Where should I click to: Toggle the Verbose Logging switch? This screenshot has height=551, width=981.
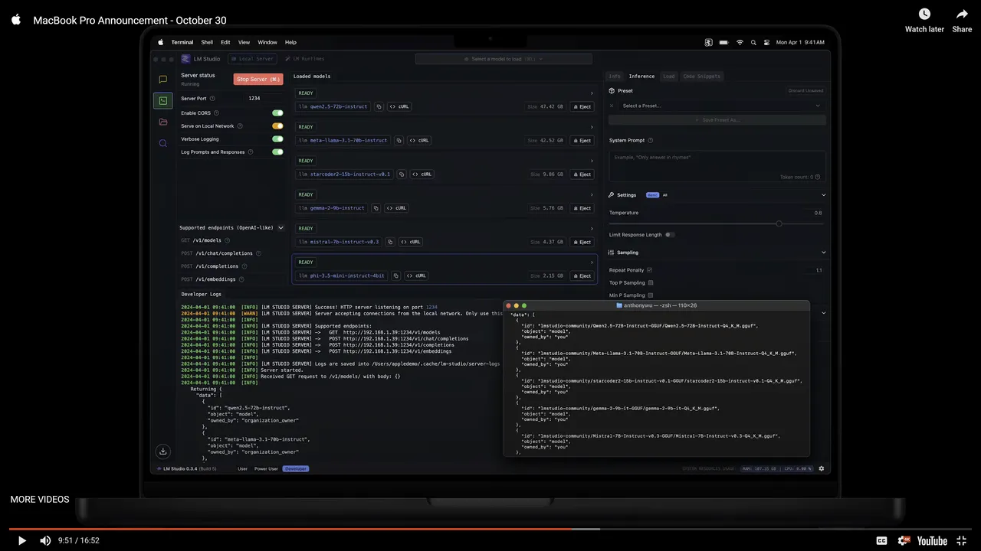coord(277,139)
